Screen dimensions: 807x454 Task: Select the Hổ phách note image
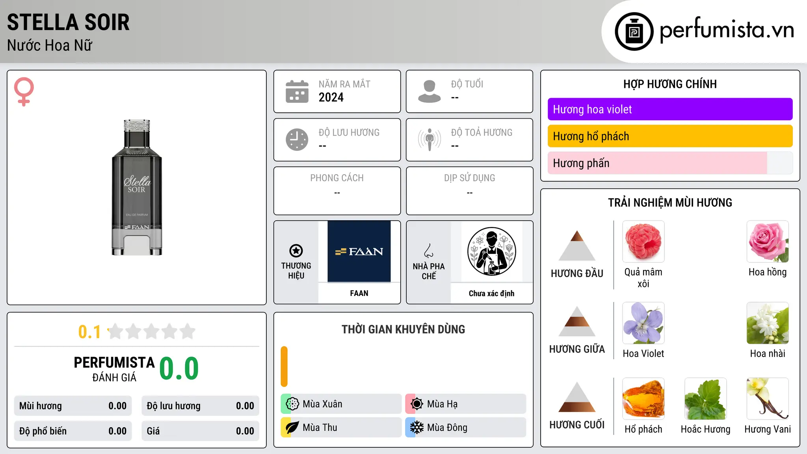point(643,399)
